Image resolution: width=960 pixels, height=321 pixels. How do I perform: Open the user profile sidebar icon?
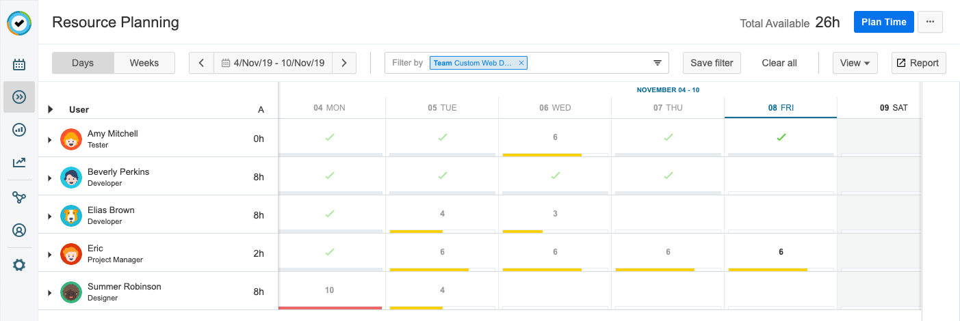tap(19, 230)
